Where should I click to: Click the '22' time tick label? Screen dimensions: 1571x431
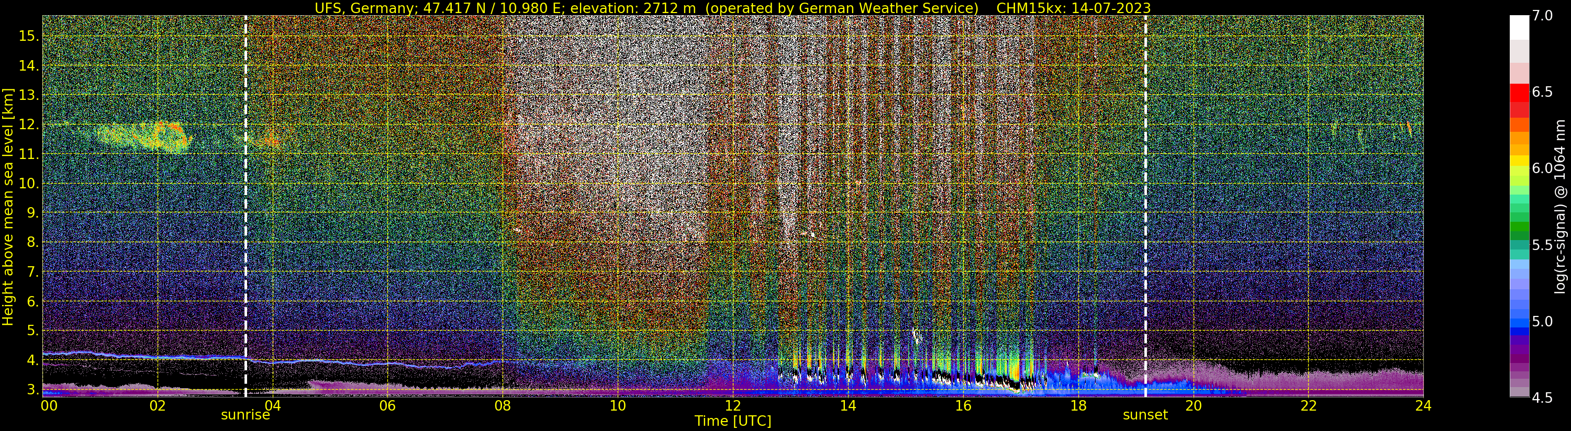click(x=1308, y=405)
